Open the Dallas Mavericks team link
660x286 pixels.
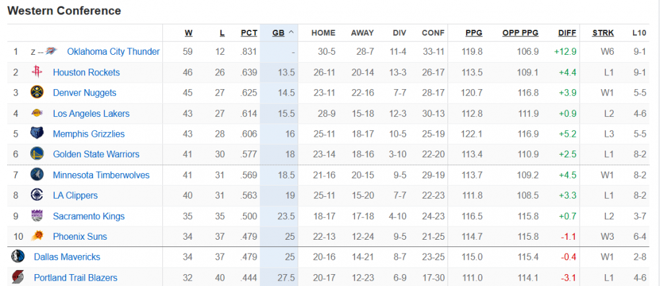[x=67, y=257]
